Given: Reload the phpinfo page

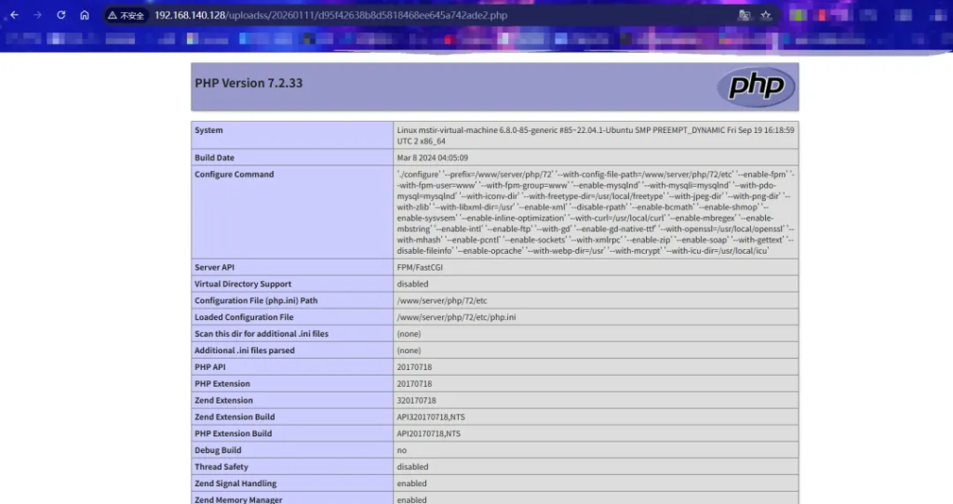Looking at the screenshot, I should point(61,16).
